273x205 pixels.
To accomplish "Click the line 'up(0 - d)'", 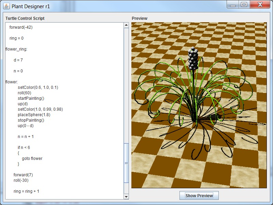I will click(26, 126).
